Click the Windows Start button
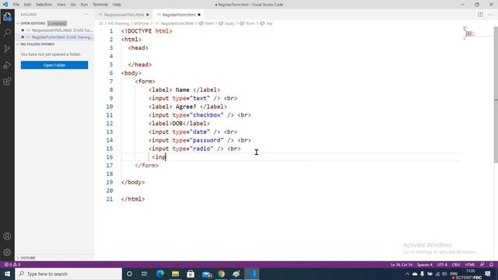This screenshot has width=498, height=280. (x=7, y=274)
